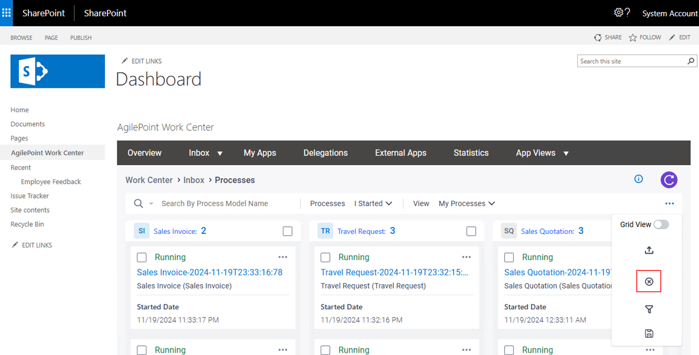The width and height of the screenshot is (699, 355).
Task: Open Site contents in left navigation
Action: point(30,210)
